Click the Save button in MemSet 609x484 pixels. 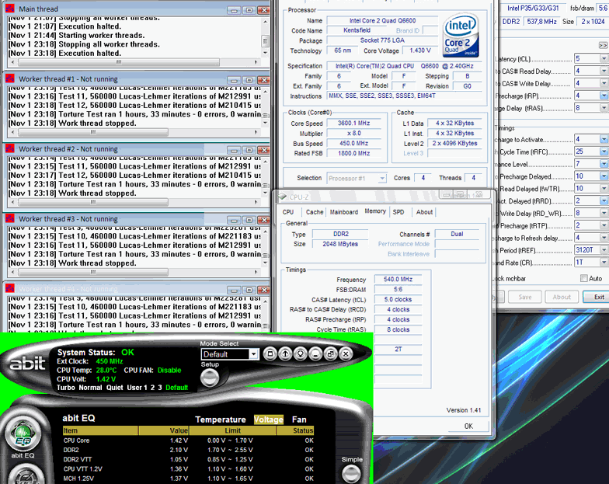click(x=525, y=297)
